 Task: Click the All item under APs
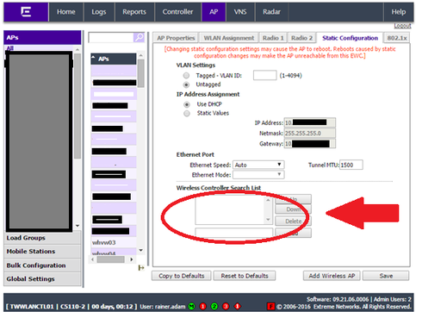(x=10, y=48)
